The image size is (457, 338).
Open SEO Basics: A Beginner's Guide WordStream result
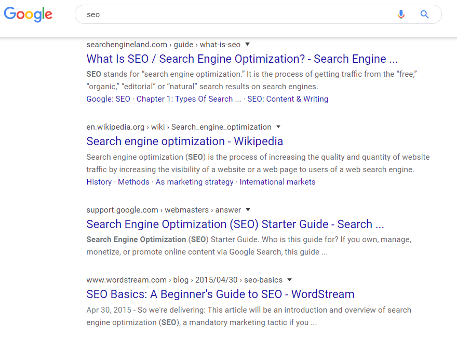pos(220,294)
